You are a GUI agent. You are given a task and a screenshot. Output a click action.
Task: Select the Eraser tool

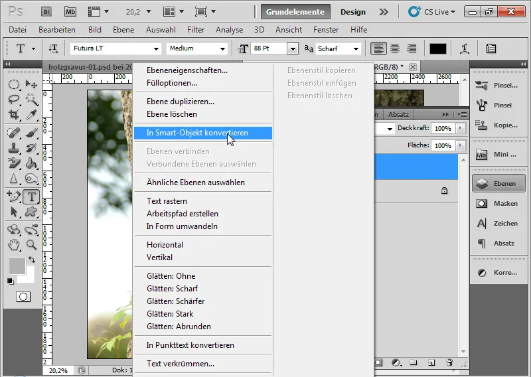14,163
